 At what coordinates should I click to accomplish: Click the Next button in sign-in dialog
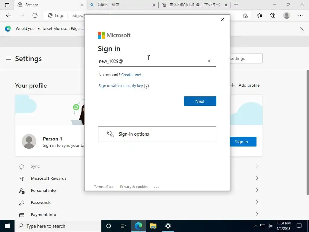tap(200, 101)
